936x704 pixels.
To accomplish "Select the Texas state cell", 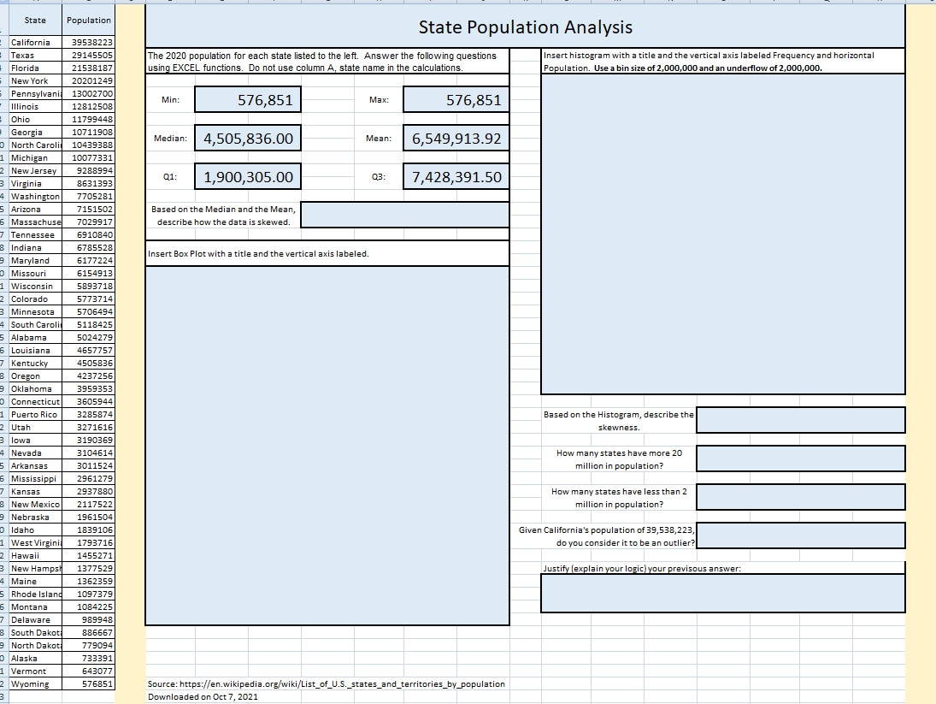I will 35,55.
